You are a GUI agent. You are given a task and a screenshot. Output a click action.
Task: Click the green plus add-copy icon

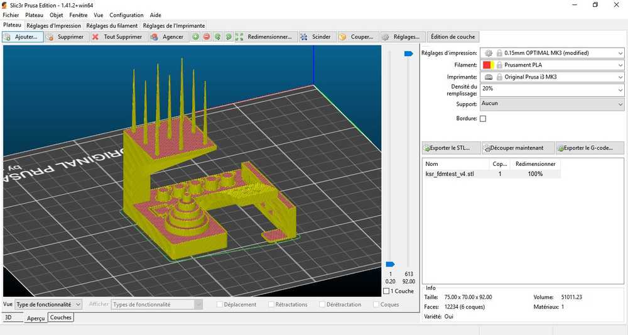pyautogui.click(x=195, y=37)
